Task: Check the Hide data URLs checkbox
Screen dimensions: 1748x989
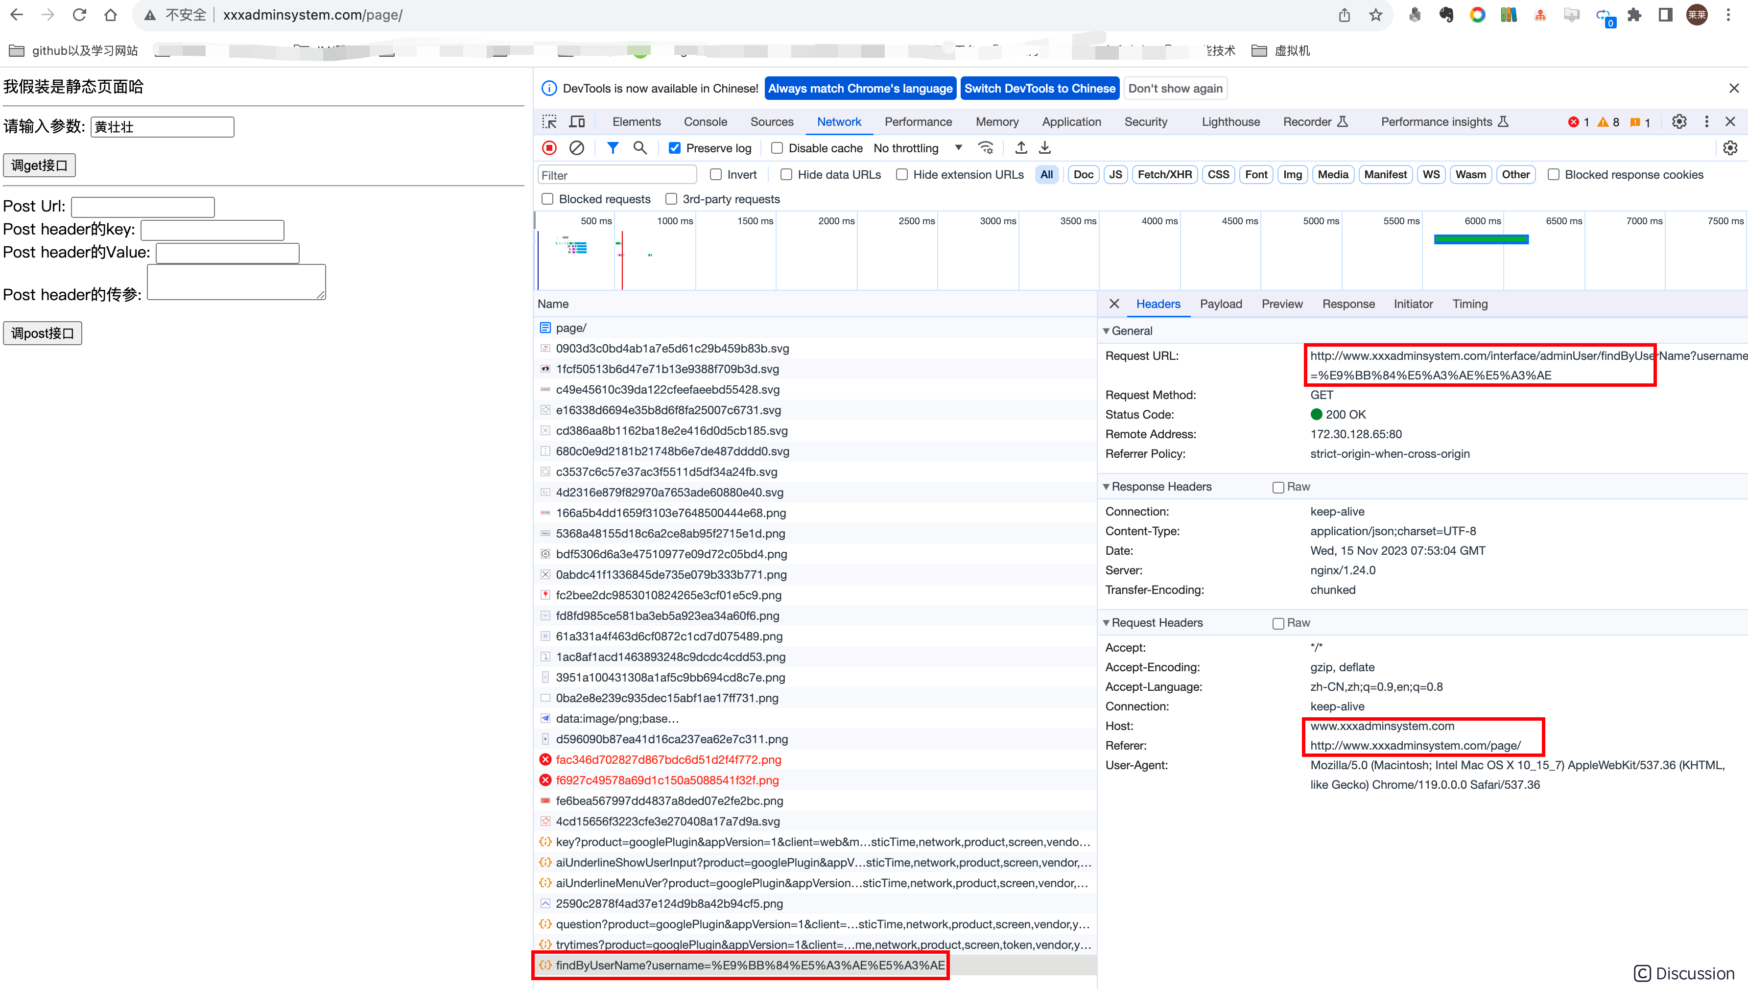Action: click(786, 175)
